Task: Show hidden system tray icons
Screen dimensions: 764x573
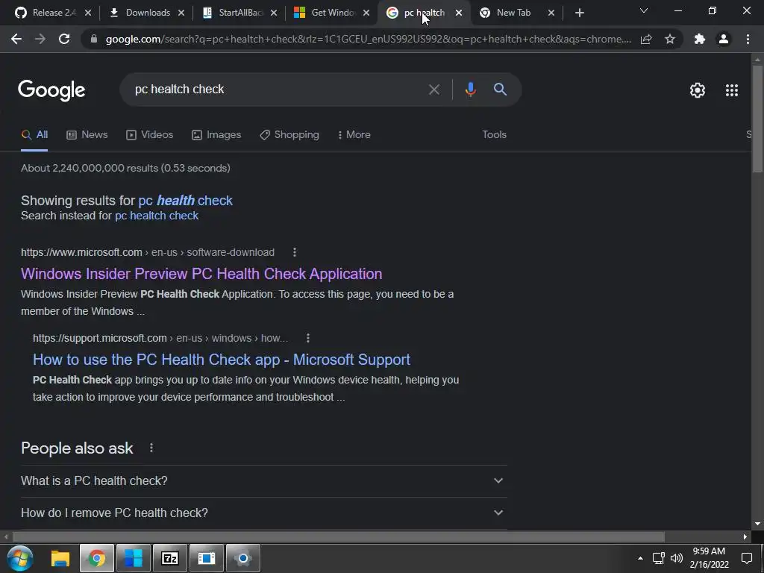Action: click(x=640, y=558)
